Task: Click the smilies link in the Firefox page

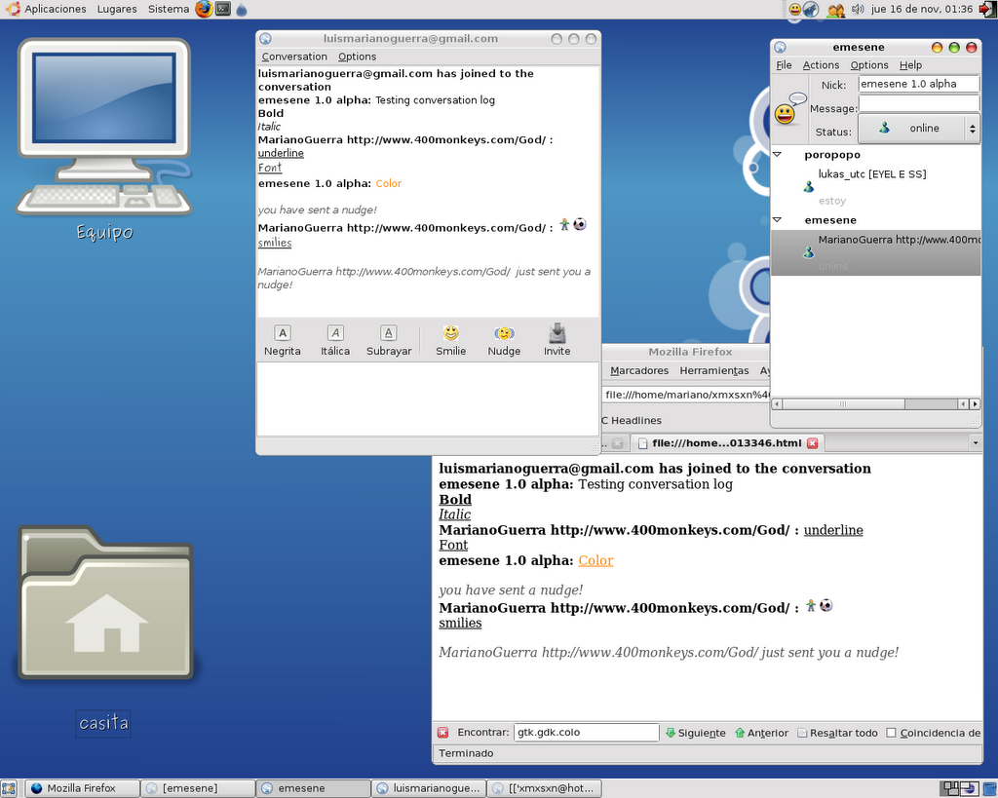Action: [x=460, y=623]
